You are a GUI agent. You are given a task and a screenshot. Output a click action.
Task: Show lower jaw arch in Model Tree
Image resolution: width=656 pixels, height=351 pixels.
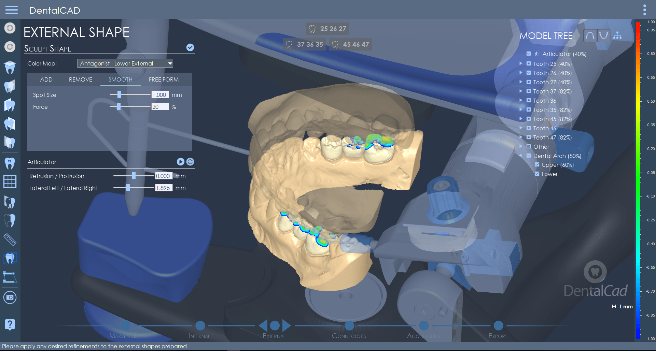[x=604, y=35]
